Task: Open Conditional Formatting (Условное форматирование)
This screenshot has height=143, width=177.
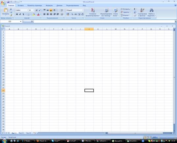Action: (93, 12)
